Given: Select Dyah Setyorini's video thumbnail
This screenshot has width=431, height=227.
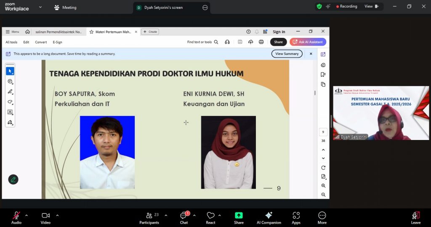Looking at the screenshot, I should 381,113.
